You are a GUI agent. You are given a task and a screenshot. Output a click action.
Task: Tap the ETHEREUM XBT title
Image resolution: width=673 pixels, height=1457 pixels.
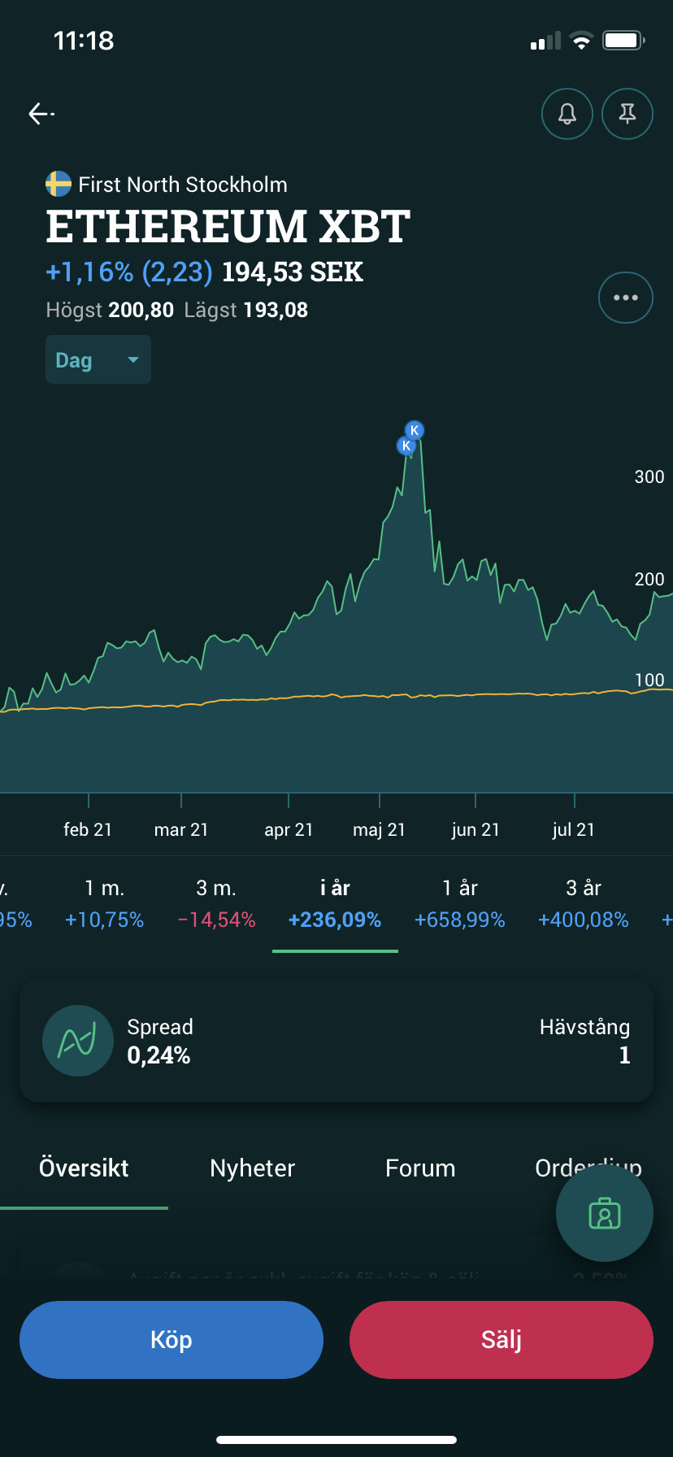tap(228, 226)
